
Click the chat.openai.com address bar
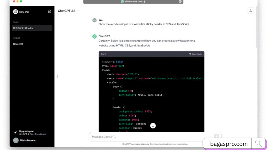pos(133,2)
